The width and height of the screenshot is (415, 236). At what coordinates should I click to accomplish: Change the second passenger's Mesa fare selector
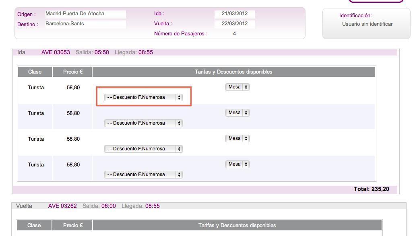tap(237, 113)
